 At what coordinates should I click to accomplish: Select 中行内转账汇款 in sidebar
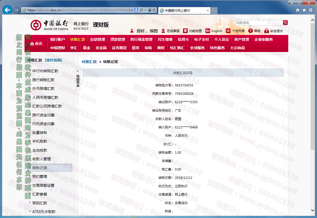pos(45,71)
